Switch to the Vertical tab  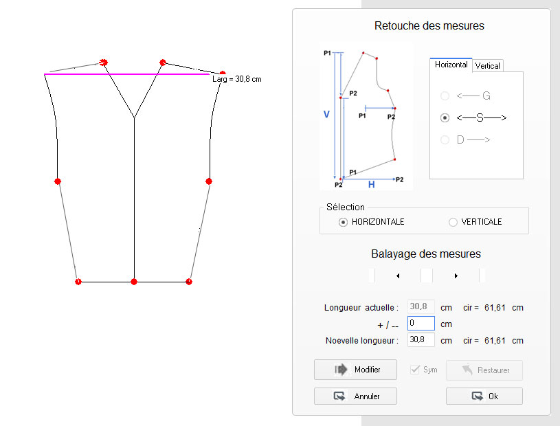488,65
